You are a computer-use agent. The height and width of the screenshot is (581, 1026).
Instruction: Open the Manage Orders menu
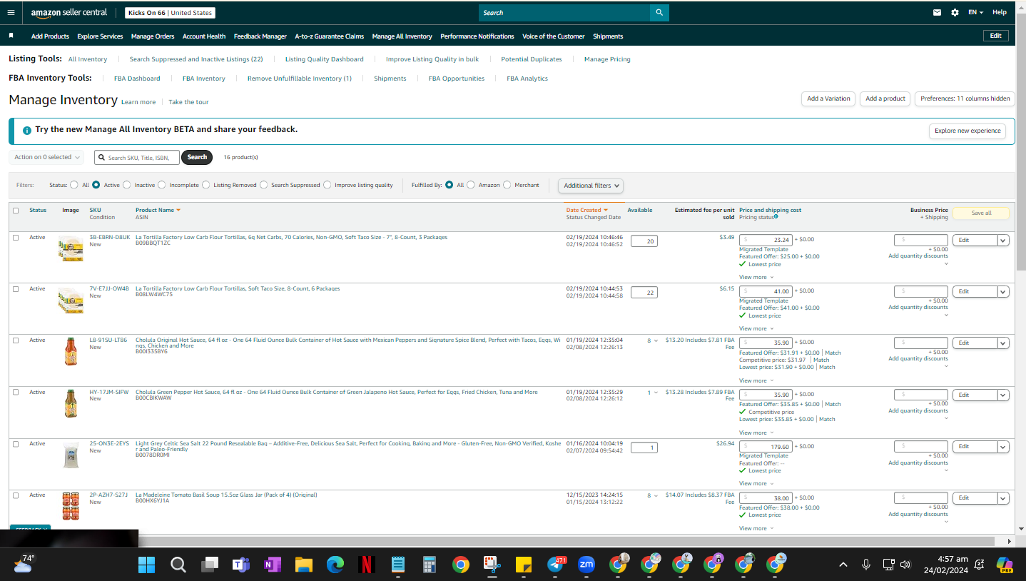[153, 36]
